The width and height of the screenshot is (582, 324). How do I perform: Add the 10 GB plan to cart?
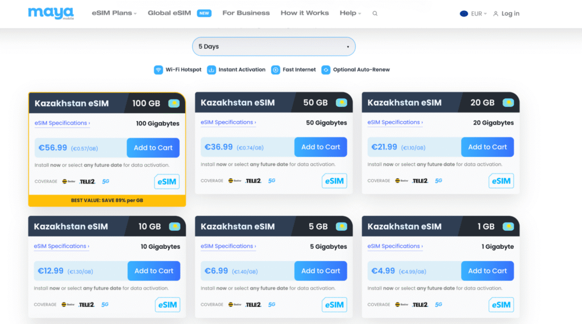click(x=153, y=271)
